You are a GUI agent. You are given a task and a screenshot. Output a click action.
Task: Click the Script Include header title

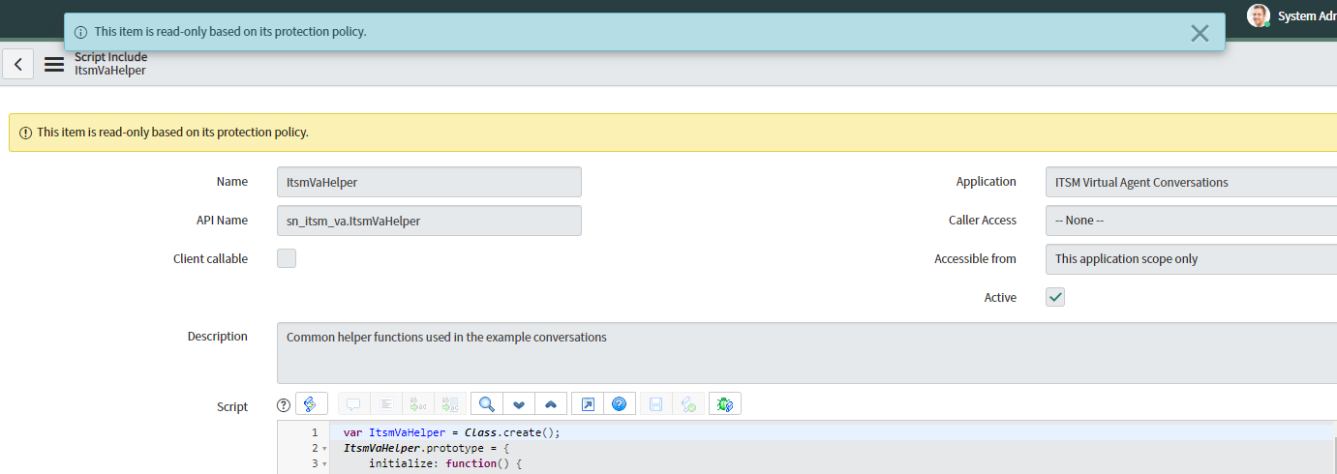point(111,57)
